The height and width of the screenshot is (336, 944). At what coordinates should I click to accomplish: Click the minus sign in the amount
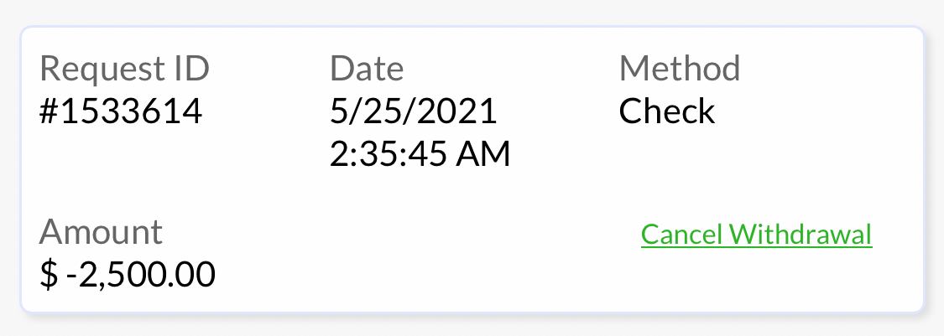click(x=72, y=275)
